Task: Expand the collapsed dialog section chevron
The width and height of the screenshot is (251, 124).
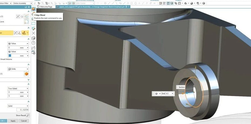Action: pyautogui.click(x=29, y=80)
